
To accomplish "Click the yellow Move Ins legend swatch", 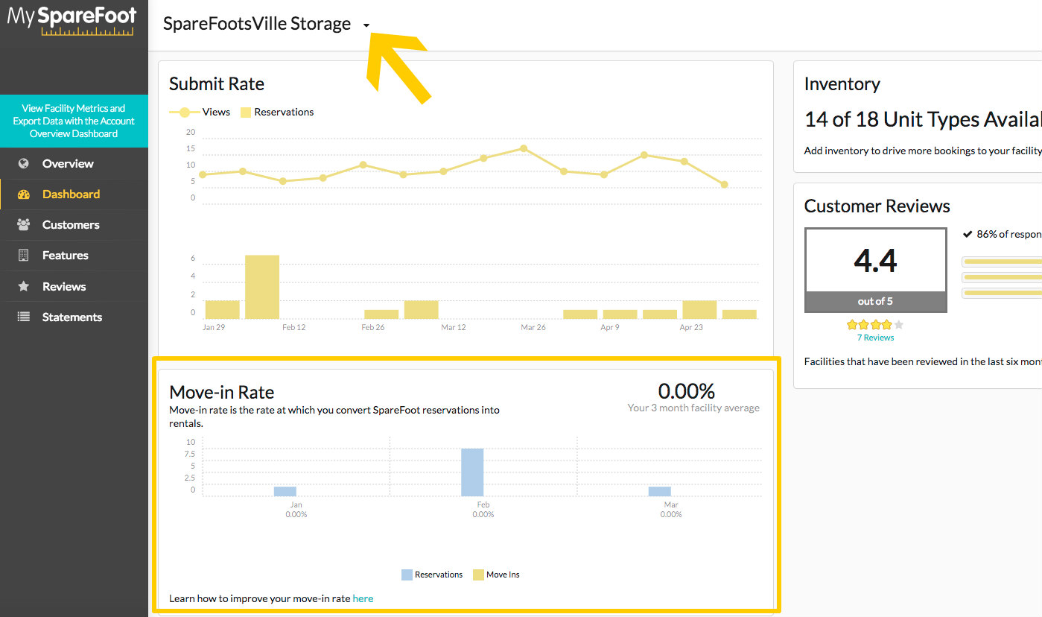I will (478, 575).
